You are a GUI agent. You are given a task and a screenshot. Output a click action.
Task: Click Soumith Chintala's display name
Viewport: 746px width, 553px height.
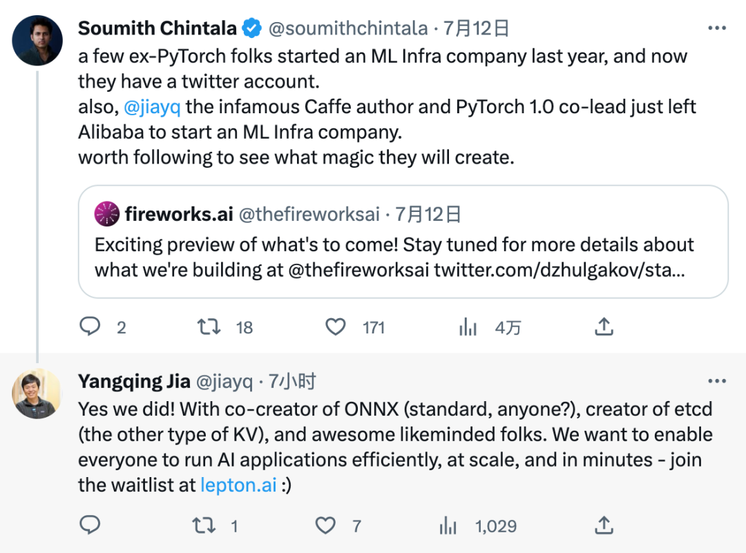point(157,28)
